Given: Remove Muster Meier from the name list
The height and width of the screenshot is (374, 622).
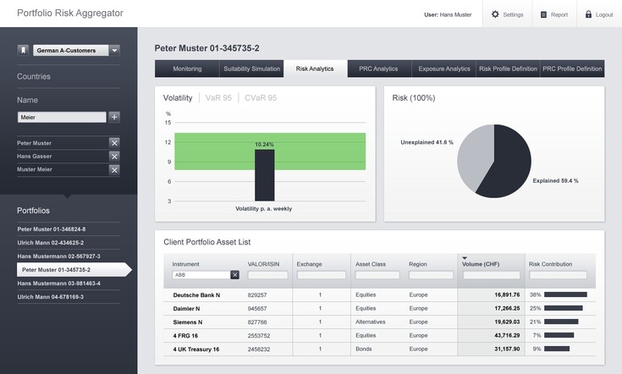Looking at the screenshot, I should pyautogui.click(x=114, y=170).
